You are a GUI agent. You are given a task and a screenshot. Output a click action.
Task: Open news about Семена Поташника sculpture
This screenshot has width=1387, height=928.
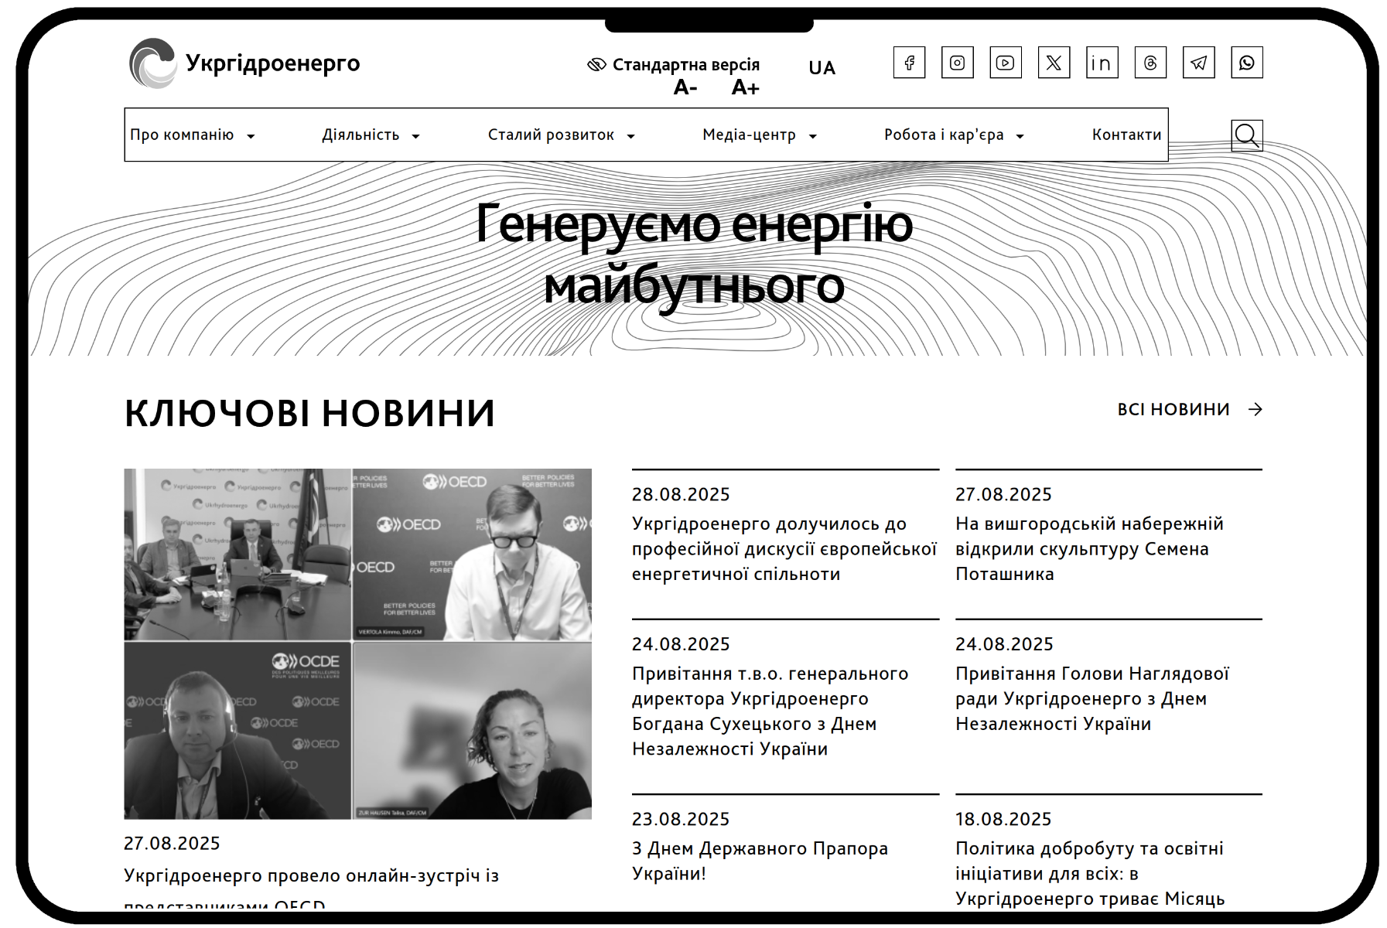coord(1088,548)
